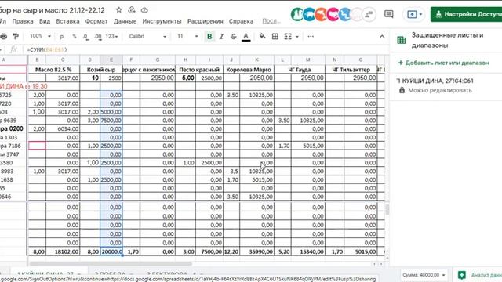This screenshot has height=282, width=502.
Task: Open the Calibri font dropdown
Action: (x=147, y=36)
